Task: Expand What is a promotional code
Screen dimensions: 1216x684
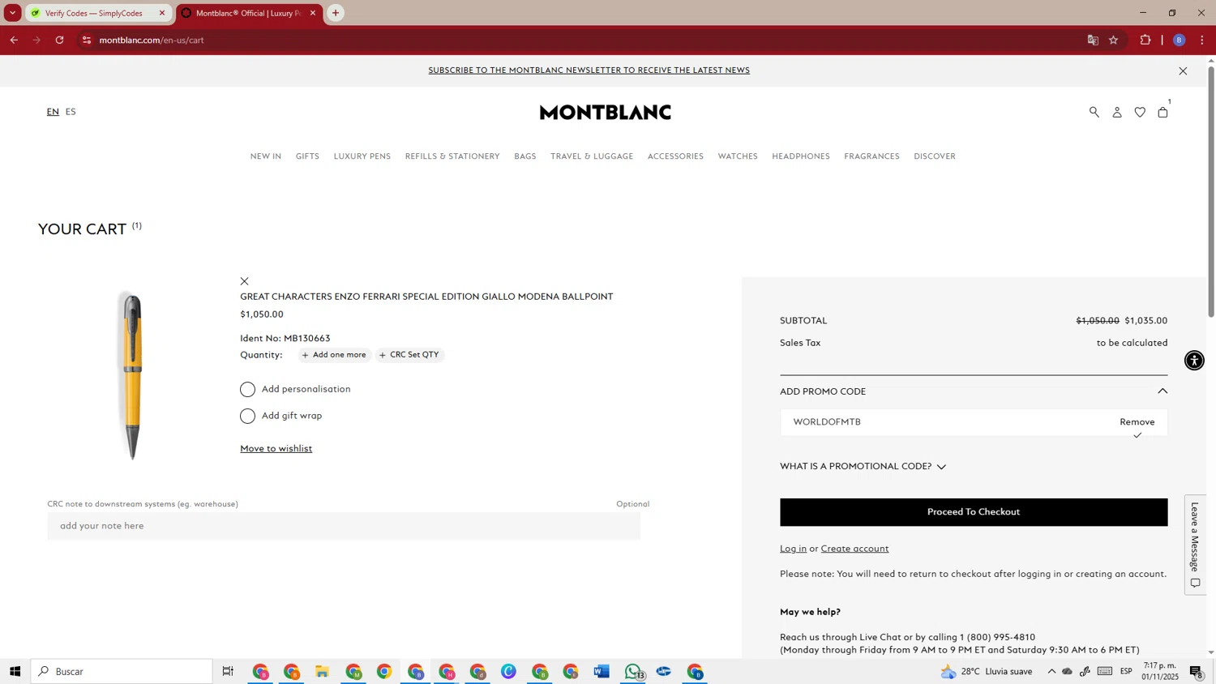Action: point(863,467)
